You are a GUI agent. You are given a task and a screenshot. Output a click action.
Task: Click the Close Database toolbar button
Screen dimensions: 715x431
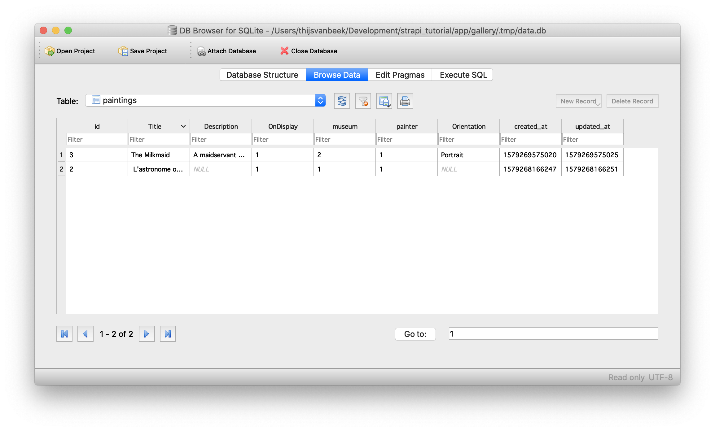pyautogui.click(x=309, y=51)
